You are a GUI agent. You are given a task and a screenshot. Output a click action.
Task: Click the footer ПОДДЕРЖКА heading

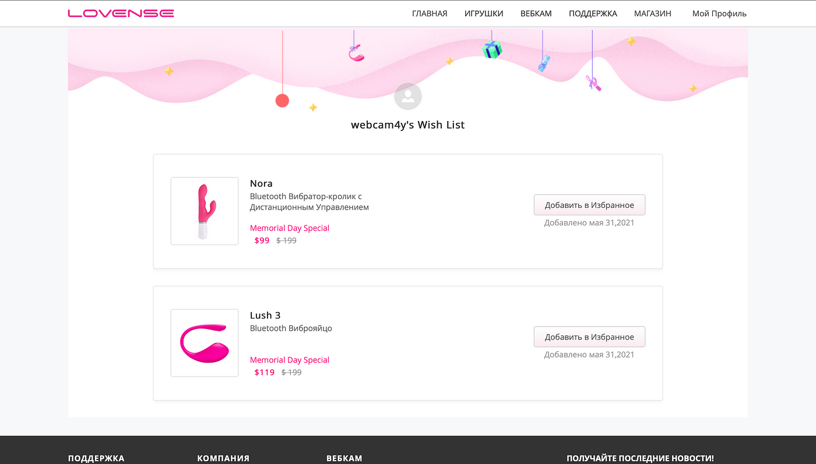pos(96,458)
